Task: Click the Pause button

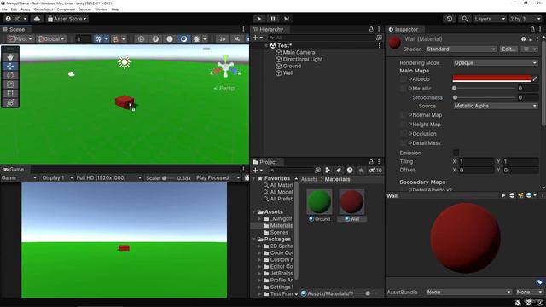Action: 273,19
